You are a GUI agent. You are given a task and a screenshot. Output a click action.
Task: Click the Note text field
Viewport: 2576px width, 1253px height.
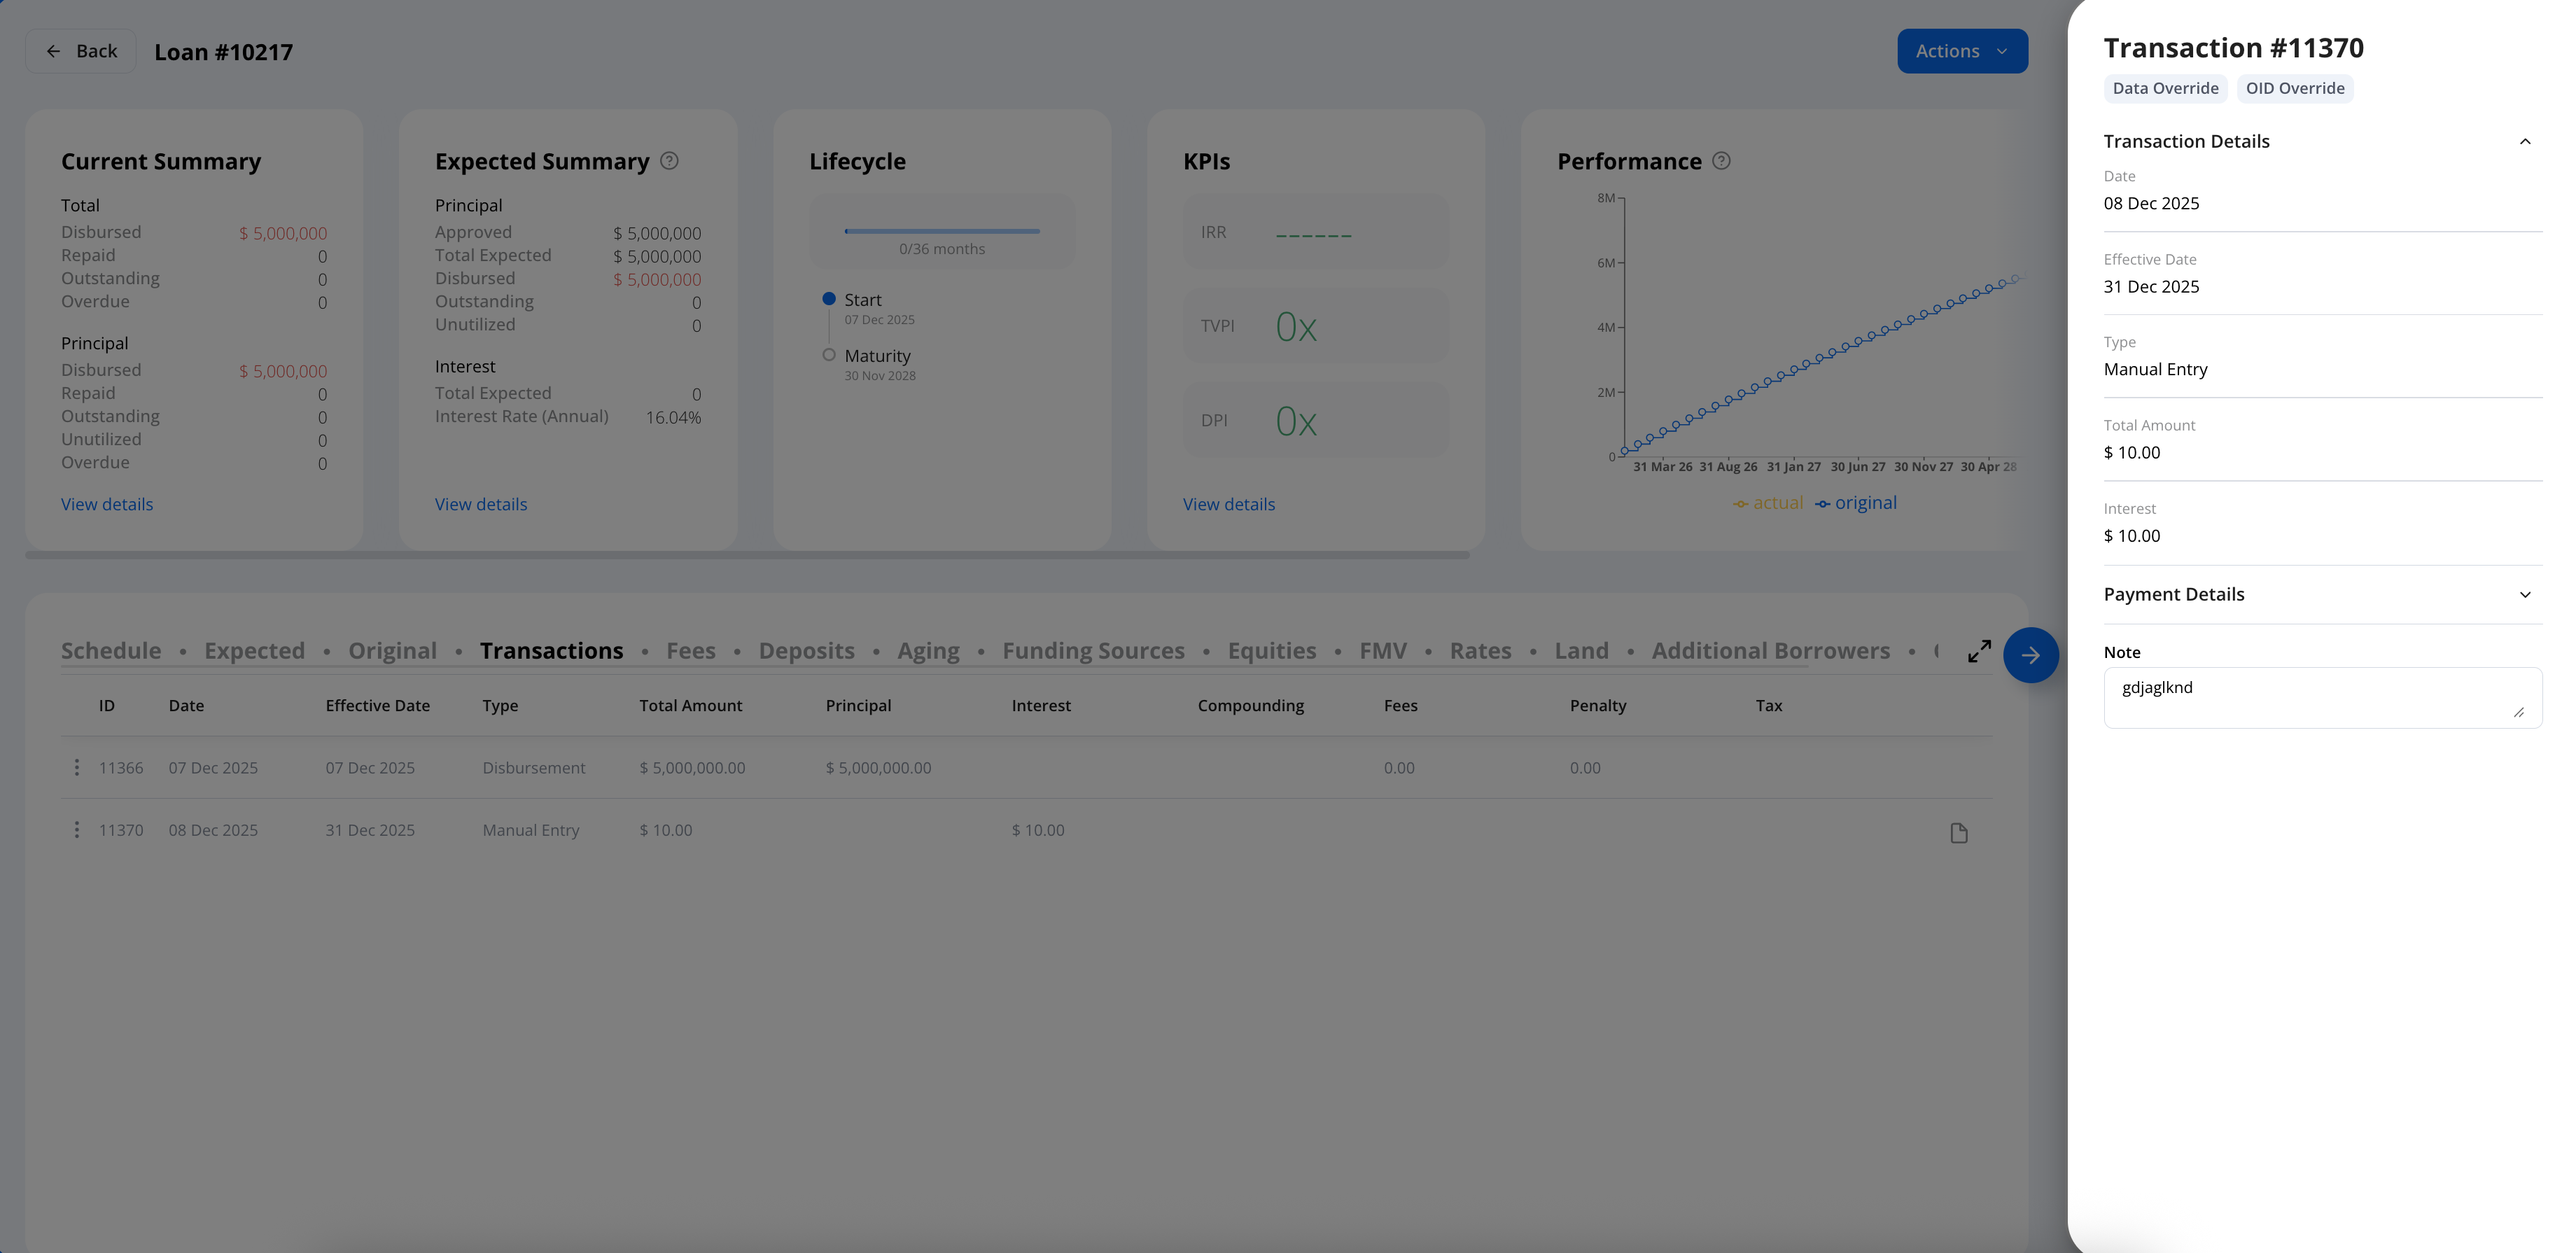tap(2322, 697)
